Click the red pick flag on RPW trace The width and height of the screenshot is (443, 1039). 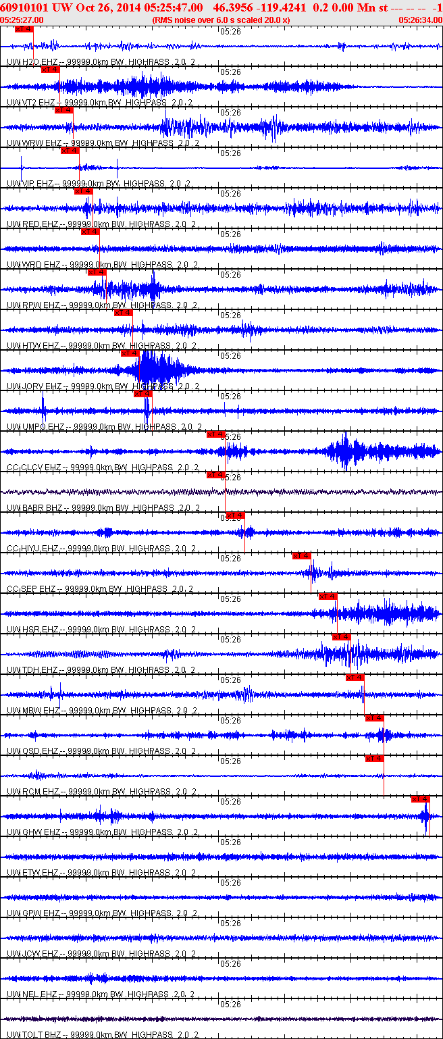97,272
